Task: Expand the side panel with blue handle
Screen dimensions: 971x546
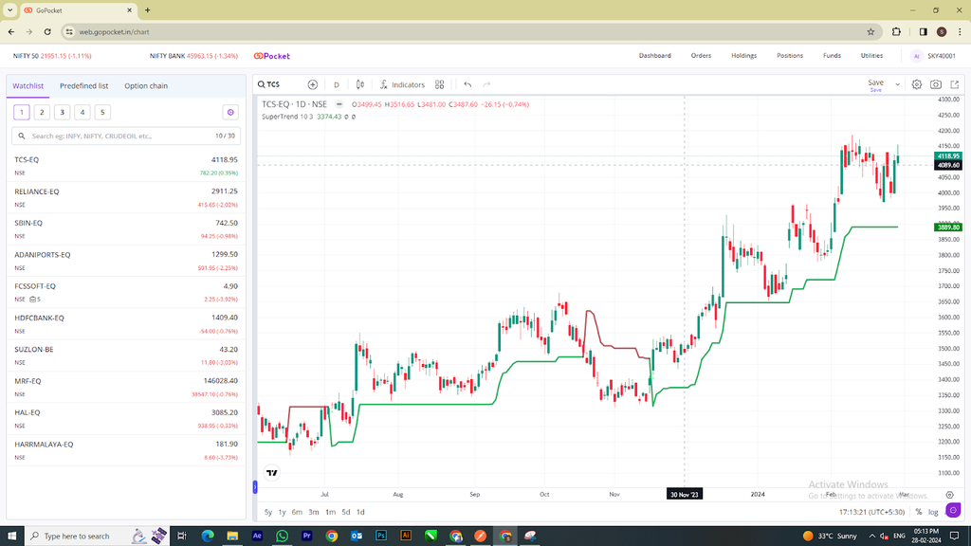Action: click(255, 487)
